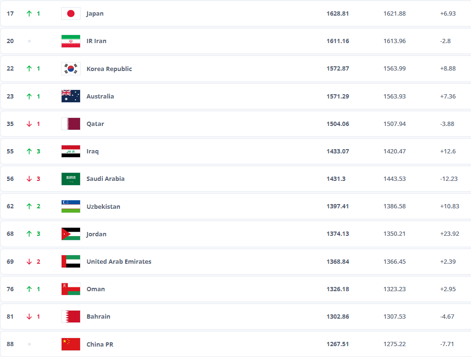Click Saudi Arabia previous points 1443.53
The height and width of the screenshot is (357, 471).
point(395,178)
